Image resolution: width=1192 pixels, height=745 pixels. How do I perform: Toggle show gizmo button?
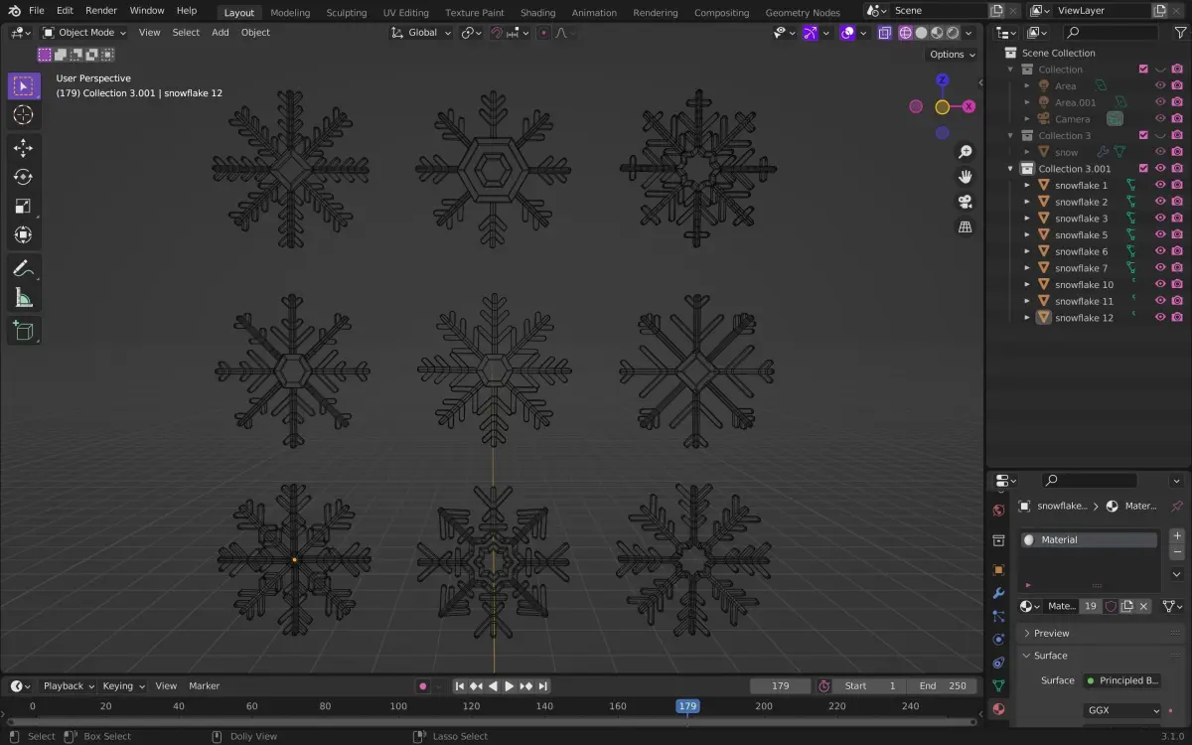pos(811,33)
